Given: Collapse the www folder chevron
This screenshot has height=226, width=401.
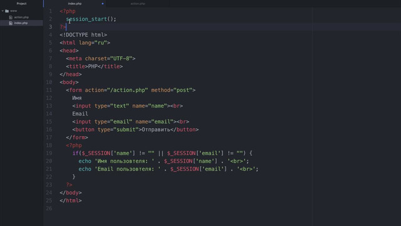Looking at the screenshot, I should coord(3,11).
